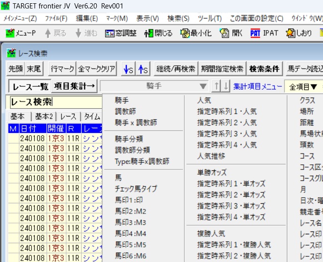Click the TARGET frontier JV app icon
323x262 pixels.
(5, 6)
